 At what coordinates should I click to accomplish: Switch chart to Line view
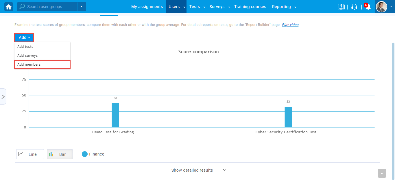[30, 154]
